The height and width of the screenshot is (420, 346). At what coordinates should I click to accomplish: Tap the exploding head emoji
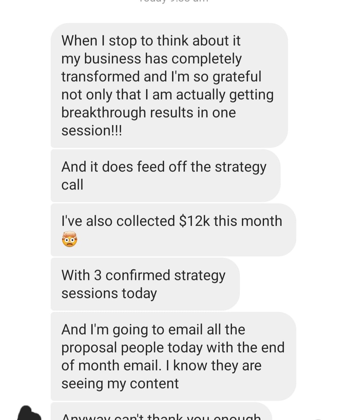[70, 239]
